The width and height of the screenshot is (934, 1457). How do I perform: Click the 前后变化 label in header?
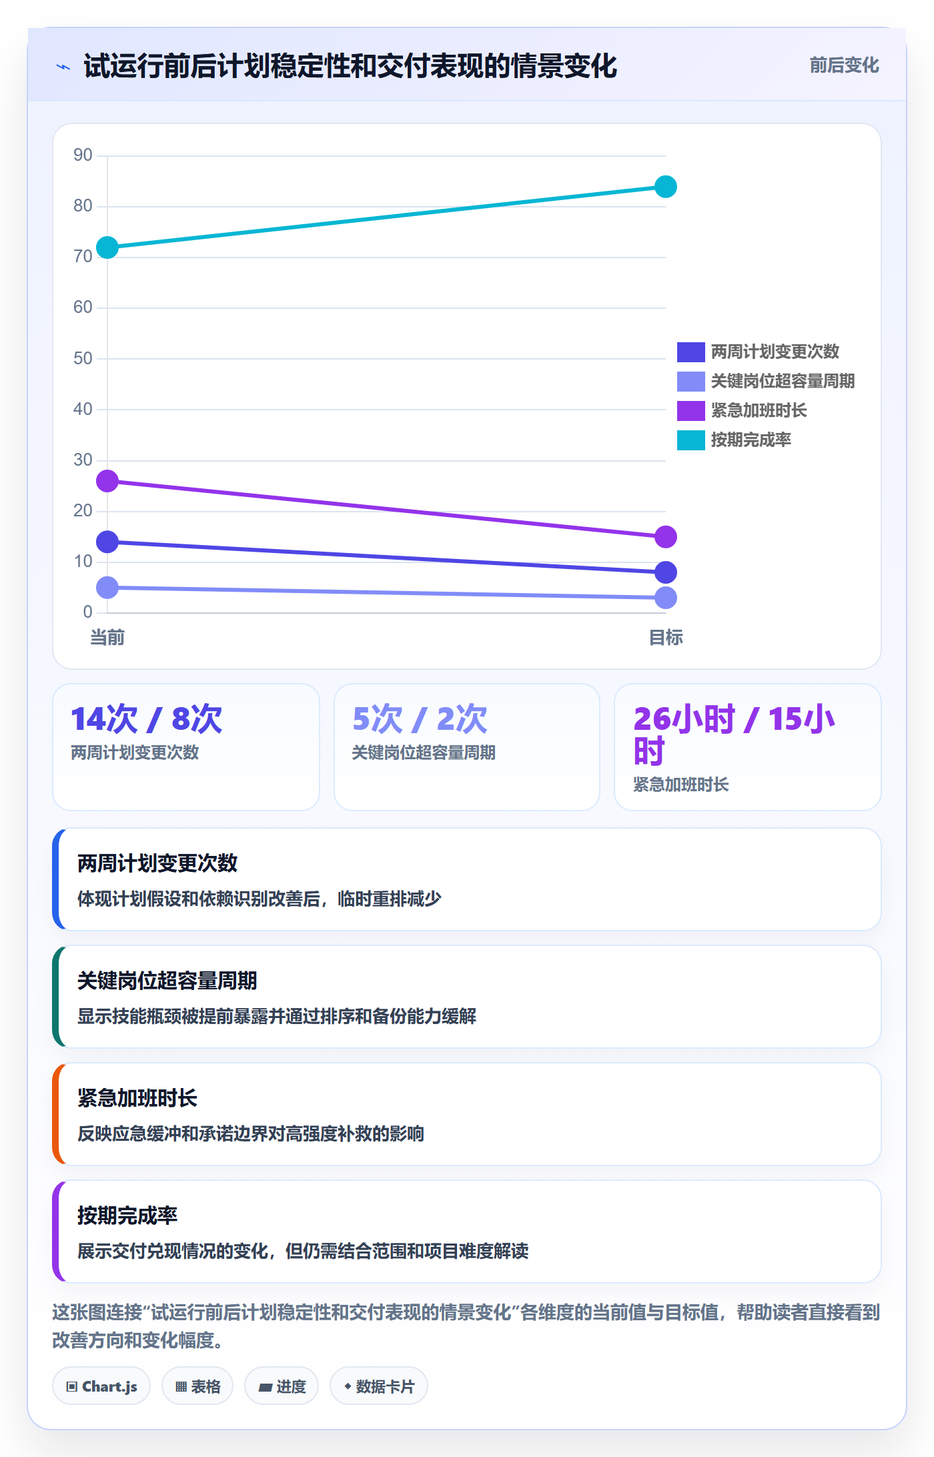pos(844,65)
